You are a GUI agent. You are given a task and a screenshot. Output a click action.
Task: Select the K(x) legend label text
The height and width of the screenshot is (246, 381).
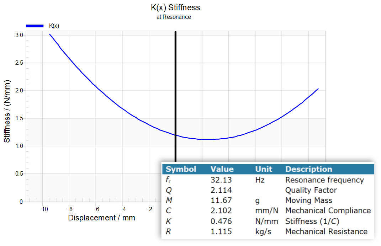coord(54,26)
